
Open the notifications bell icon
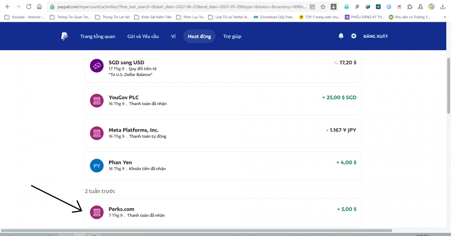341,36
